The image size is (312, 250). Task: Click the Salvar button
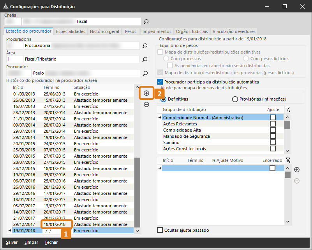(11, 242)
